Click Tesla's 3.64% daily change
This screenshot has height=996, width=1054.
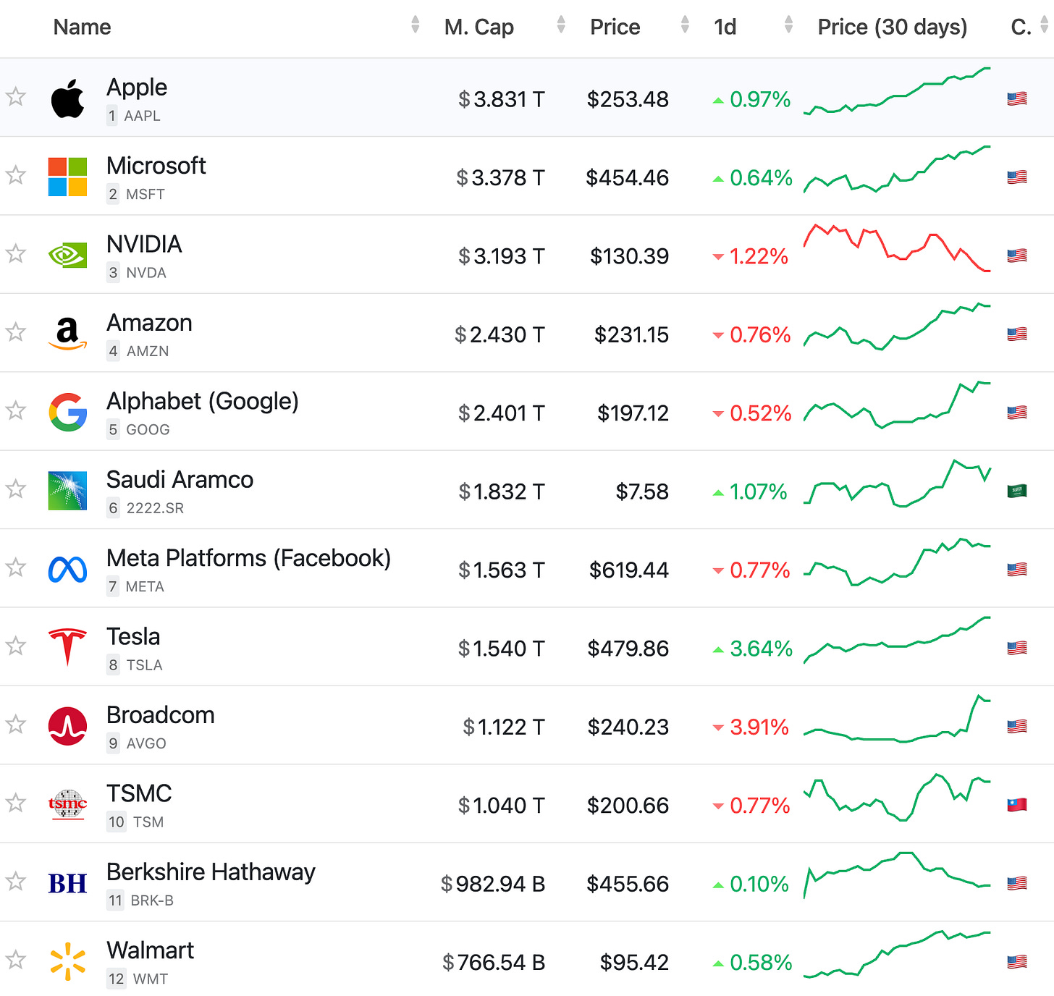pyautogui.click(x=753, y=649)
